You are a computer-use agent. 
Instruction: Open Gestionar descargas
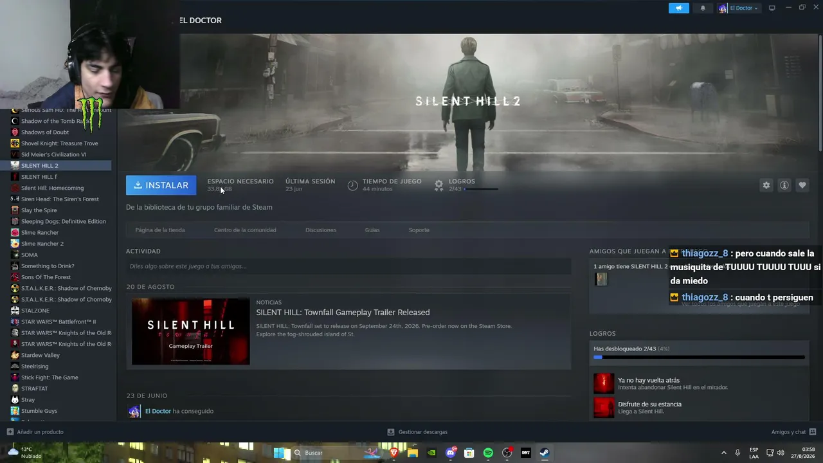click(x=417, y=432)
